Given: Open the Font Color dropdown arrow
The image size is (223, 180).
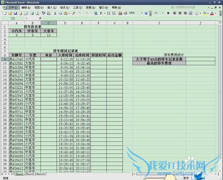Looking at the screenshot, I should 215,13.
